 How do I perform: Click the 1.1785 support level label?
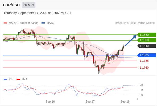(x=144, y=61)
